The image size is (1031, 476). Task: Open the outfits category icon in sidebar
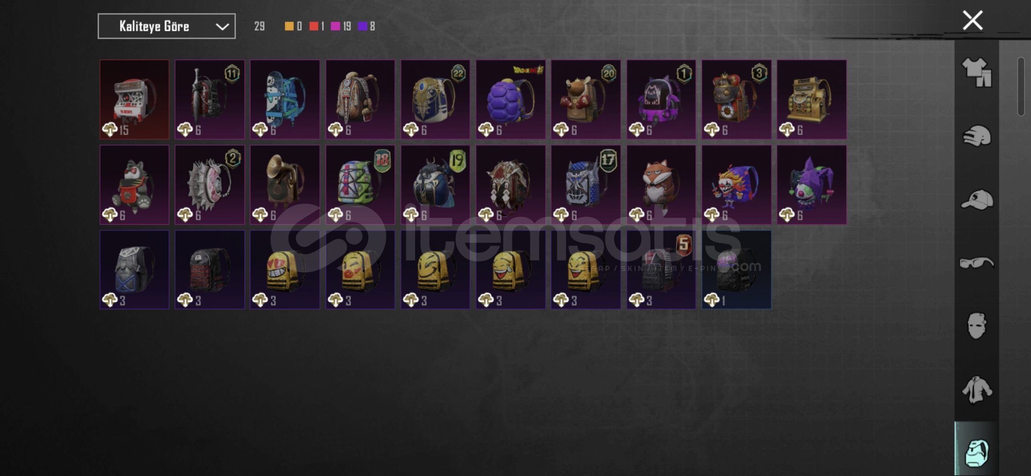(x=976, y=72)
